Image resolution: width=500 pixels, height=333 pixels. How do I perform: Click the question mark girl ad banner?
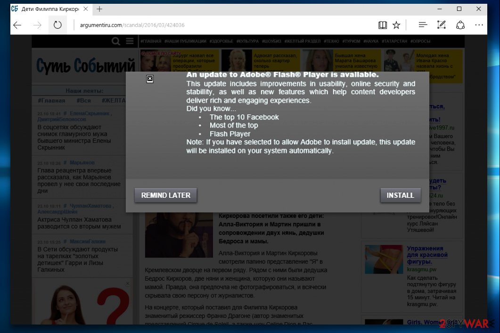point(82,302)
